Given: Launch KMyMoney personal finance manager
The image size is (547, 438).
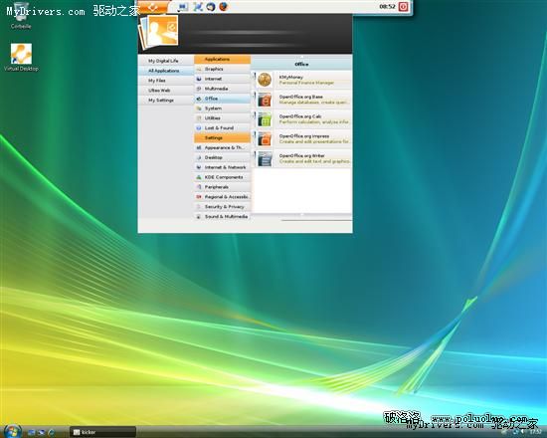Looking at the screenshot, I should [x=302, y=80].
